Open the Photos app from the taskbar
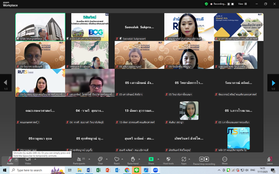 point(146,170)
